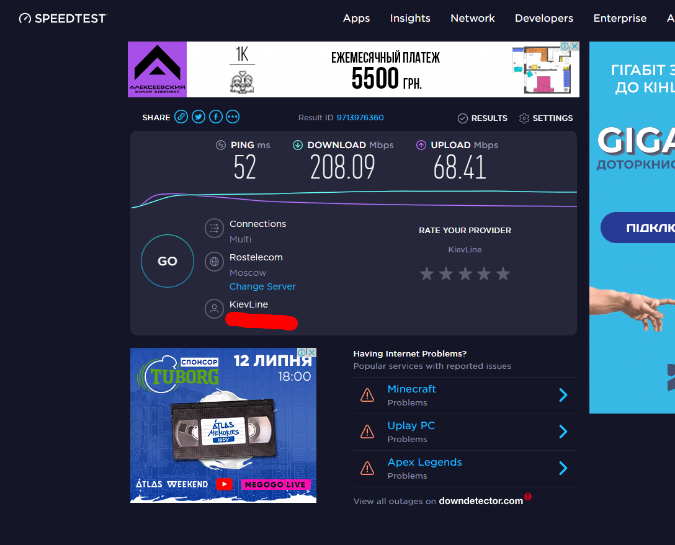Open the Apps menu

pyautogui.click(x=357, y=18)
